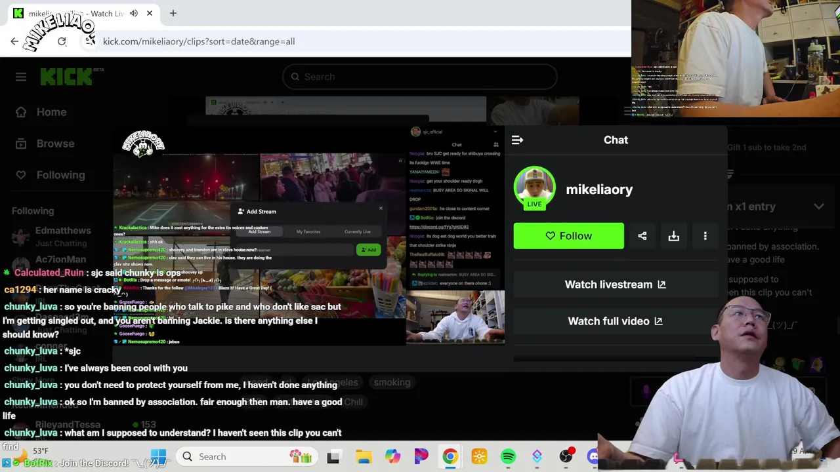Click the clip video player

pyautogui.click(x=309, y=236)
